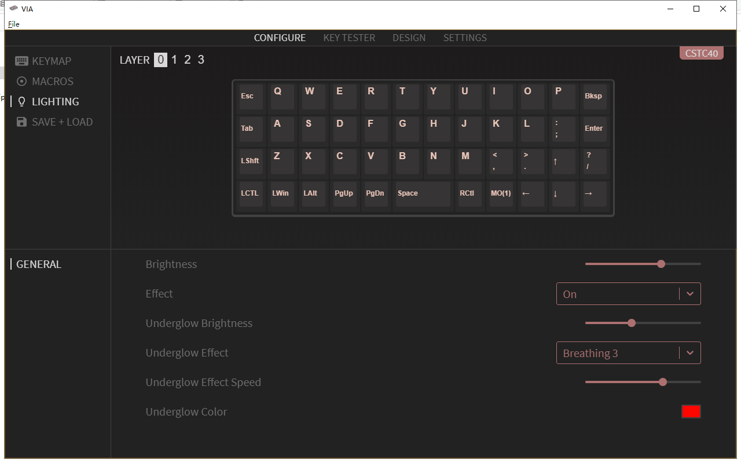Adjust the Brightness slider handle
Viewport: 741px width, 463px height.
(661, 263)
